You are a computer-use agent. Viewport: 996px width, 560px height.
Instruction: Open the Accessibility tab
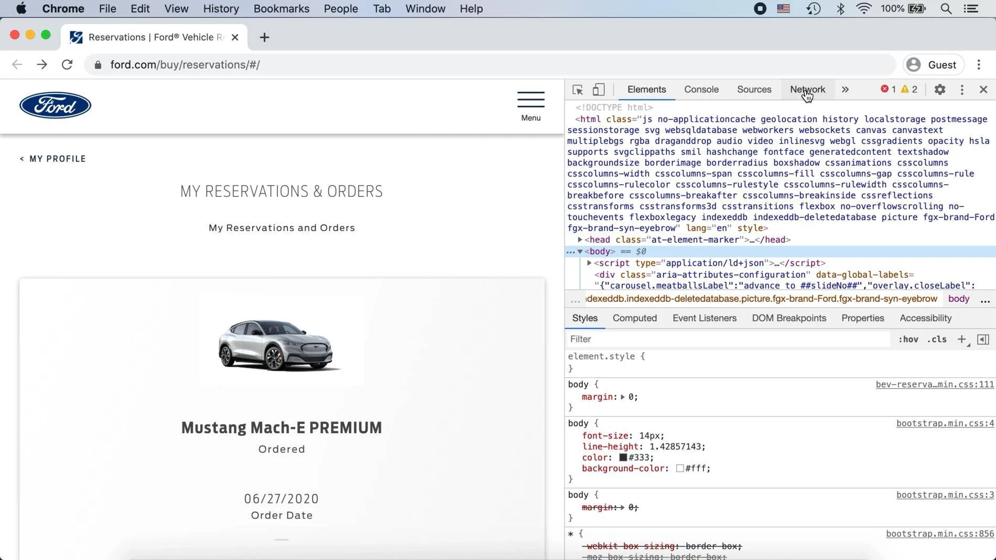(925, 319)
